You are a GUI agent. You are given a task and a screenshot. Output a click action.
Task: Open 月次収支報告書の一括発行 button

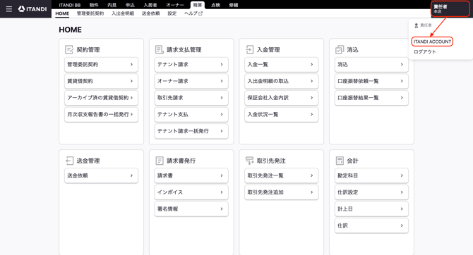click(x=101, y=114)
